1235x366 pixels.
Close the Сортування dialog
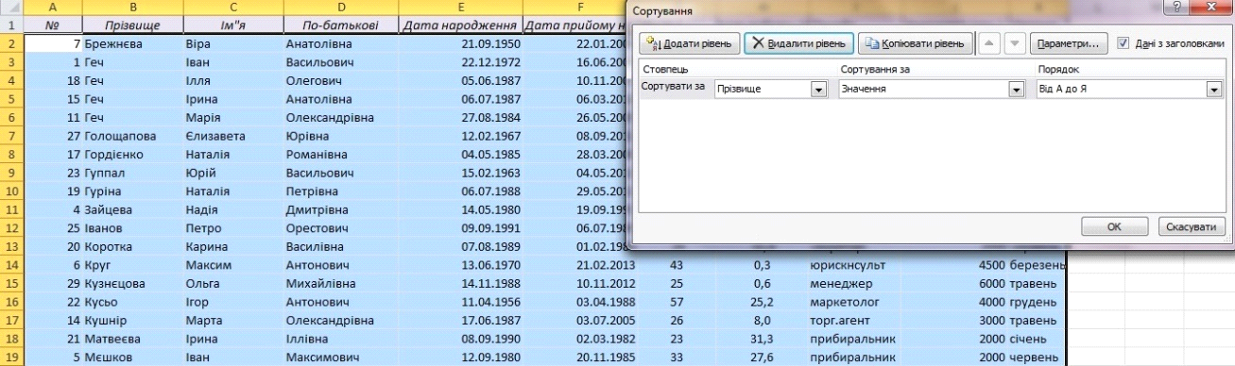point(1210,8)
